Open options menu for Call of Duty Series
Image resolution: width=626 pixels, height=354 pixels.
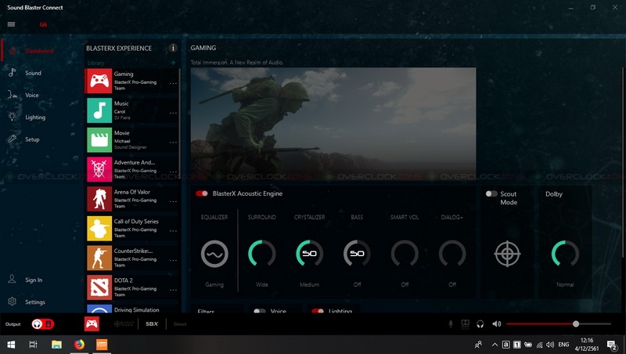[x=173, y=231]
